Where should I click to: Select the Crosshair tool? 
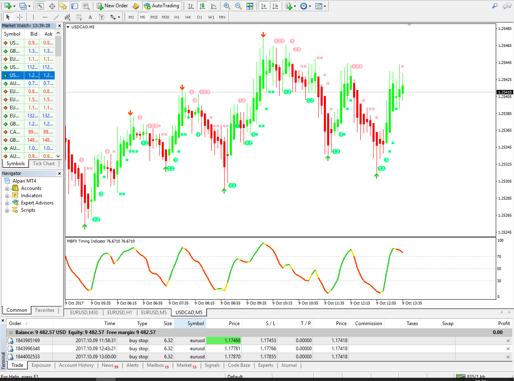click(19, 17)
